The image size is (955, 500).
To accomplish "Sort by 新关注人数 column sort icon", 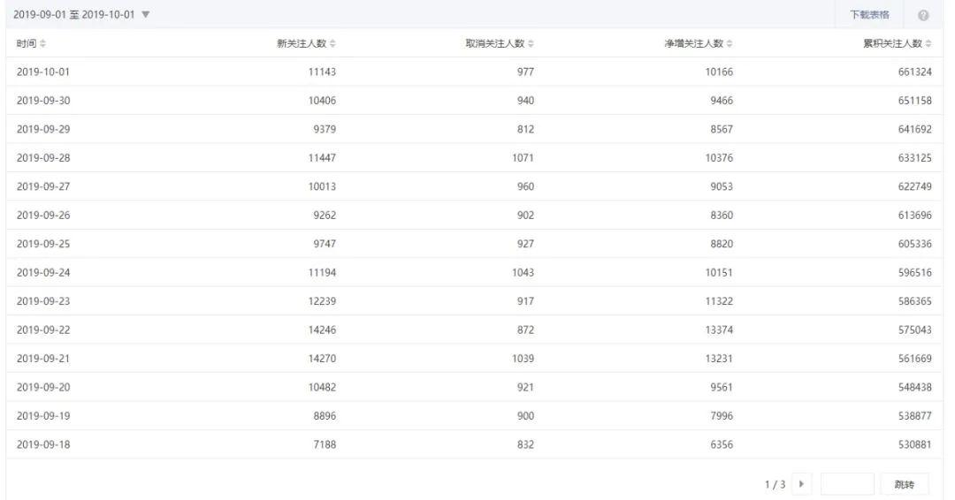I will tap(332, 44).
